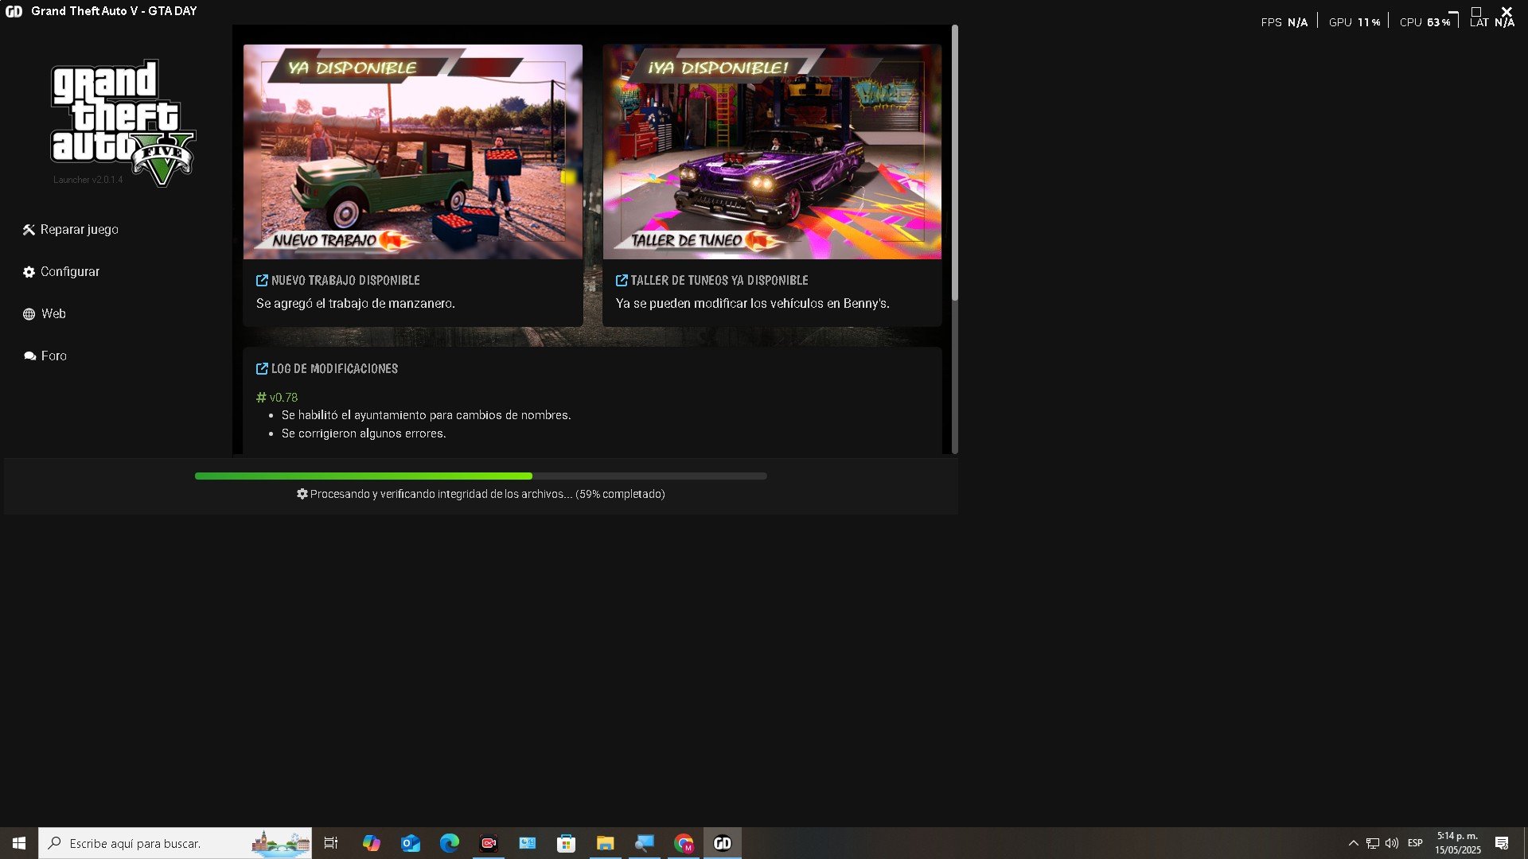Click the globe icon beside Web
Viewport: 1528px width, 859px height.
tap(29, 314)
